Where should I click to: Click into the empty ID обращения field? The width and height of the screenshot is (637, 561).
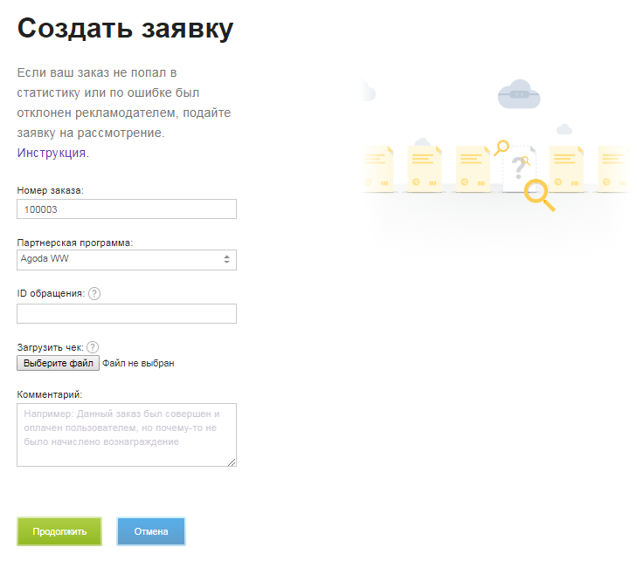click(x=126, y=314)
